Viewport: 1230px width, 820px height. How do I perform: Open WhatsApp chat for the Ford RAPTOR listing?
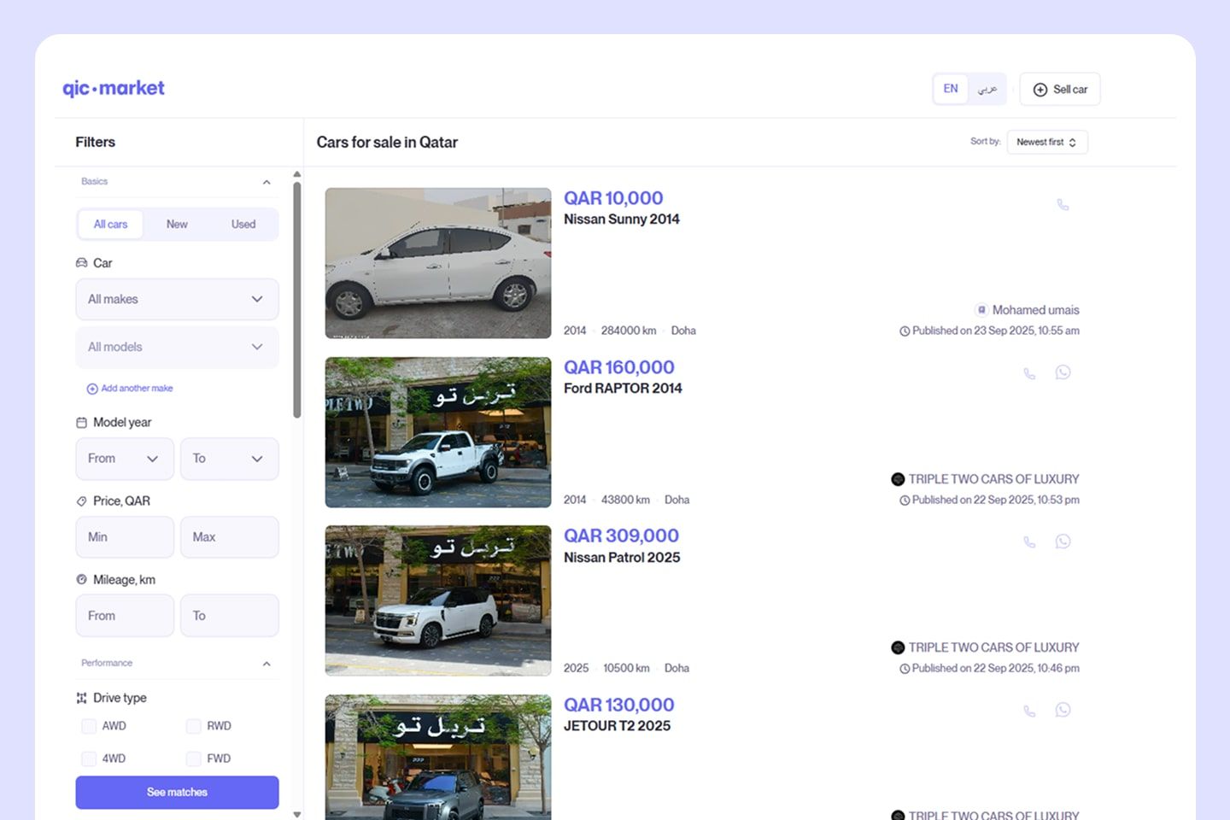pyautogui.click(x=1063, y=372)
